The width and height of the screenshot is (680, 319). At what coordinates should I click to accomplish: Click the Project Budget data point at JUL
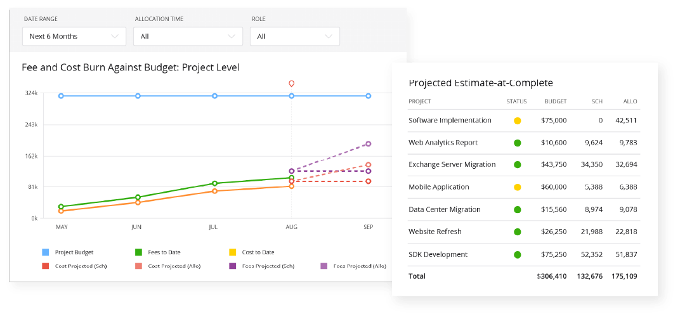pos(214,96)
